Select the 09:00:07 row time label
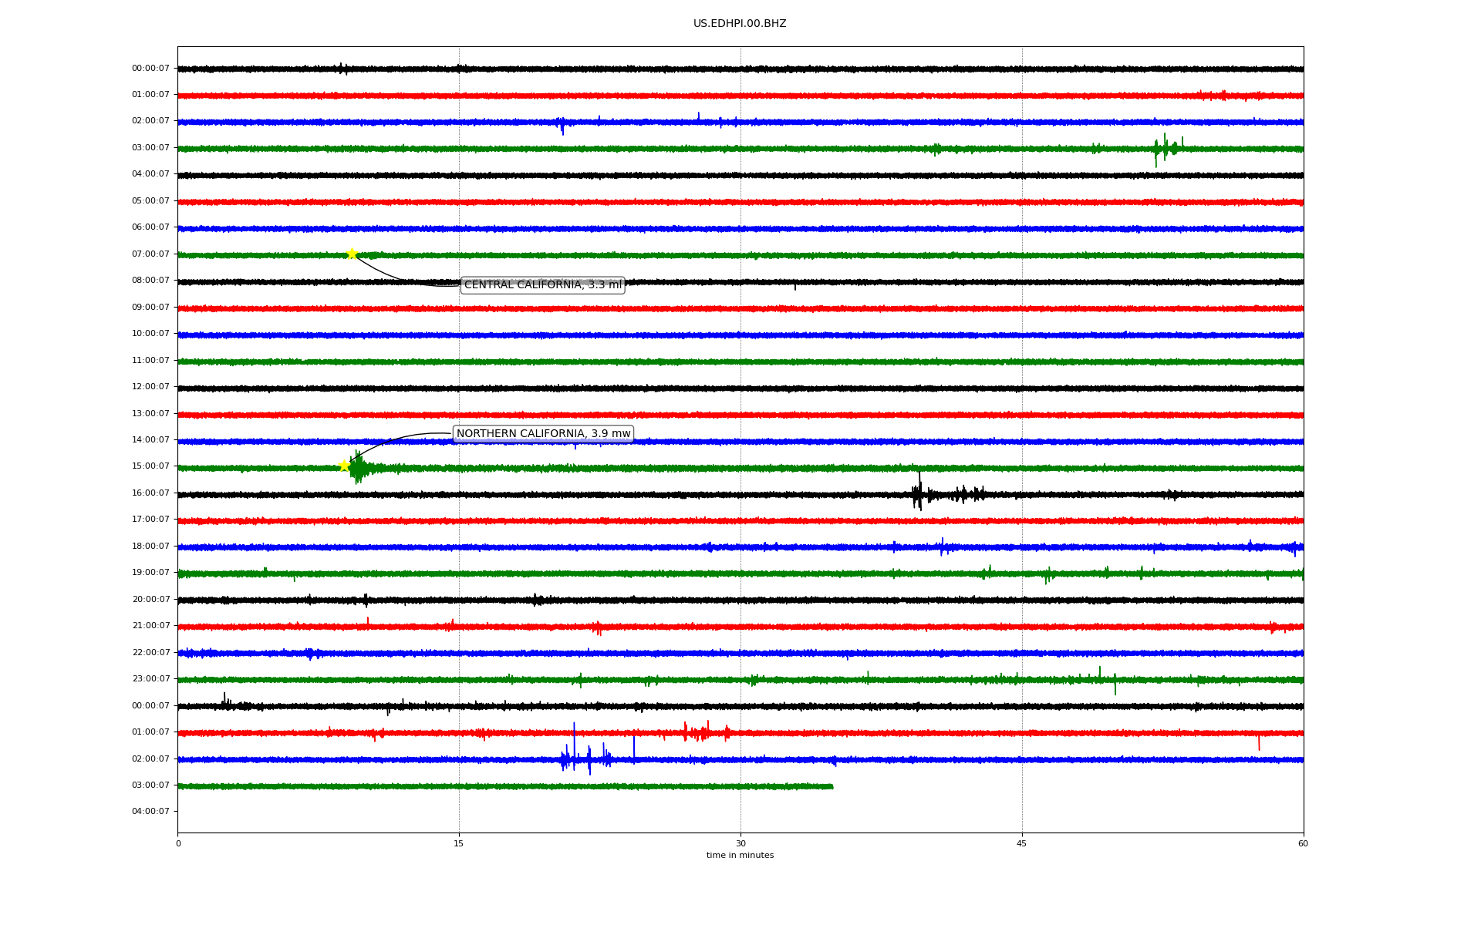The width and height of the screenshot is (1481, 925). click(x=150, y=308)
